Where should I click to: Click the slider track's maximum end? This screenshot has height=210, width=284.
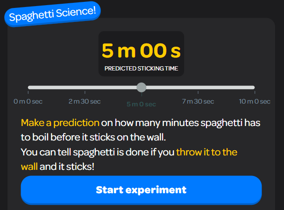253,87
